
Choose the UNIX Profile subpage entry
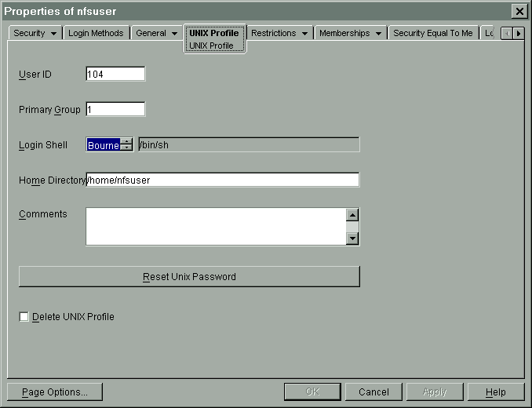pyautogui.click(x=211, y=46)
